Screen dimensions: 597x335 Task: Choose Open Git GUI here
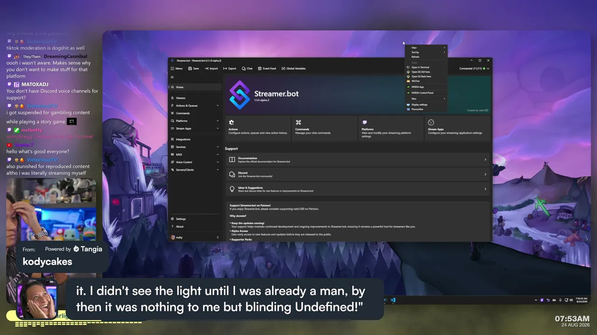(x=426, y=72)
